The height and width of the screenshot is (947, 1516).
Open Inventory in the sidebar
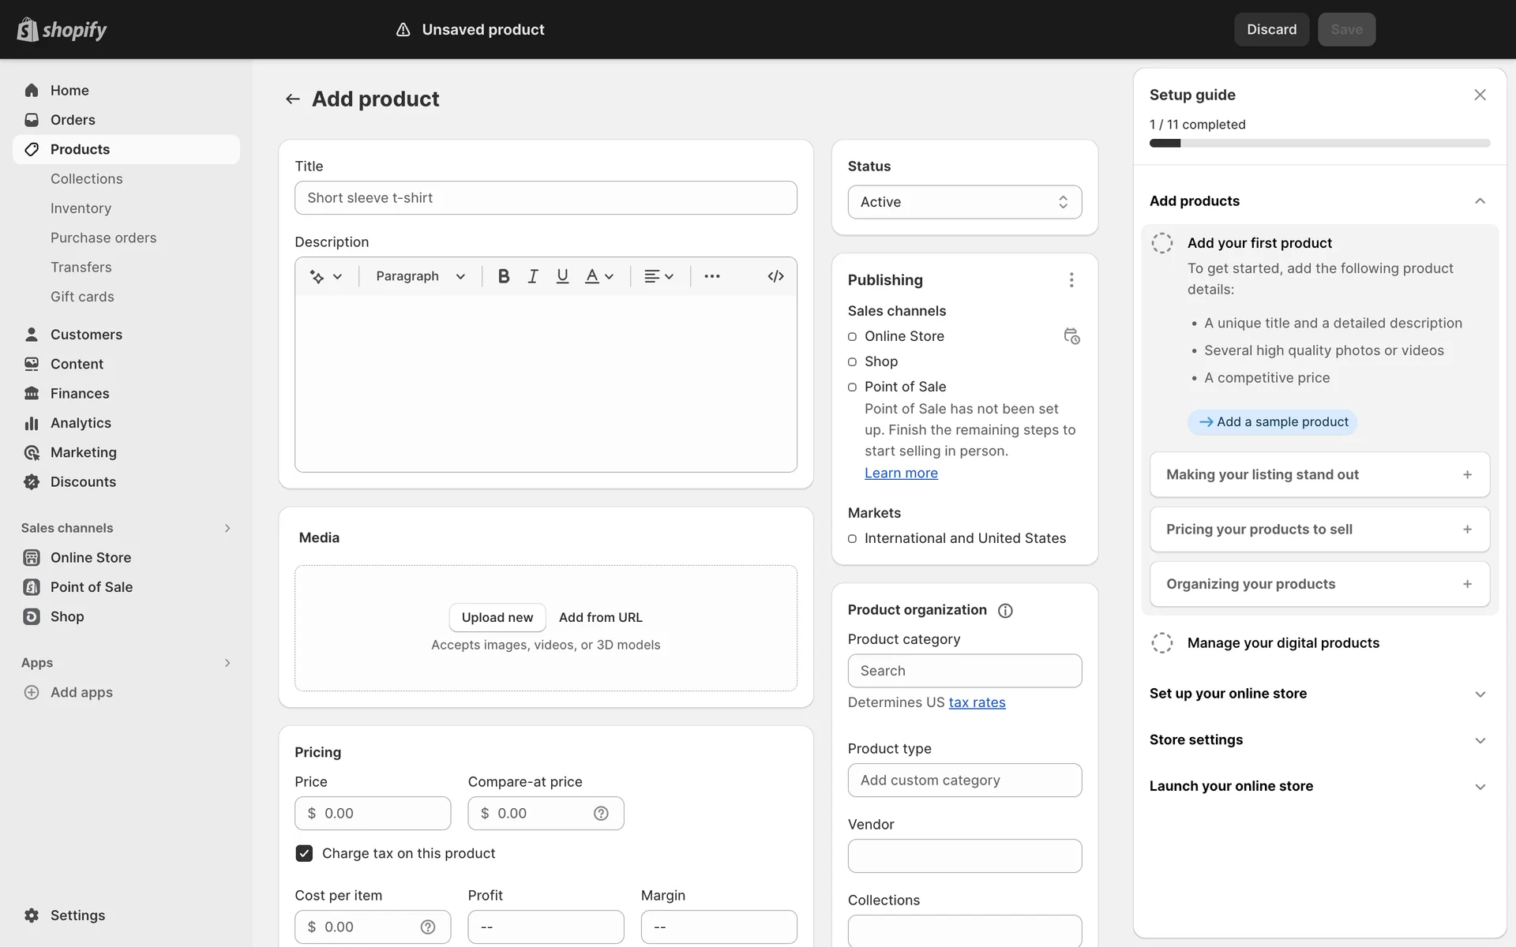pos(81,208)
